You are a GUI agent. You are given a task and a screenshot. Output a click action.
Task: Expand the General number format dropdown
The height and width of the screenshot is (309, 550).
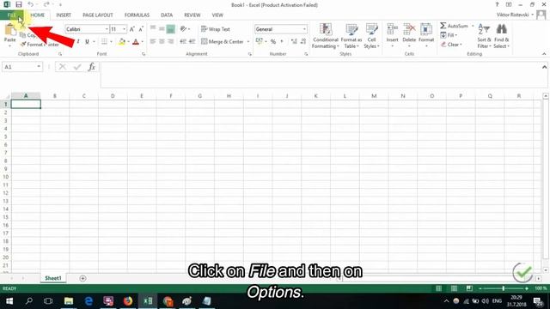[304, 29]
